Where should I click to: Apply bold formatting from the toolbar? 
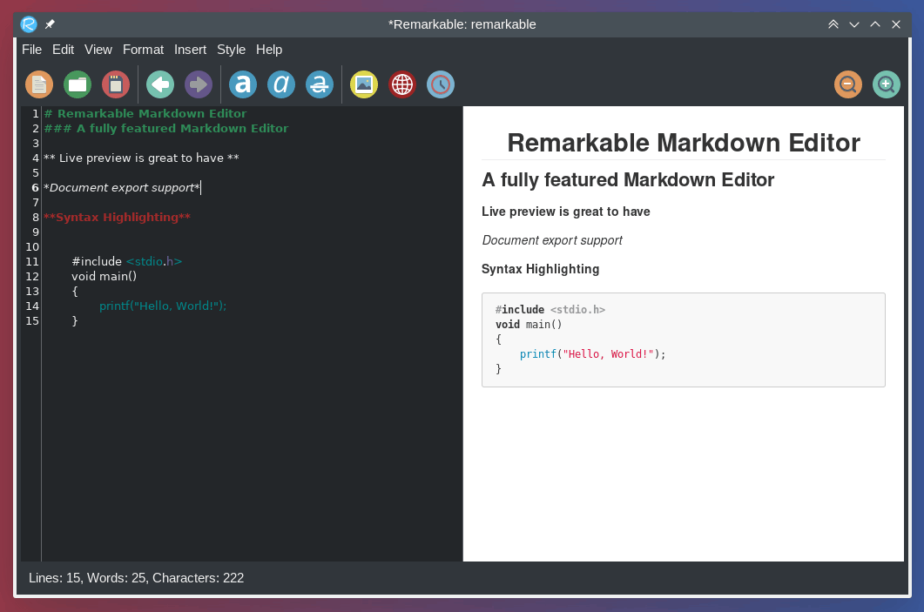(x=243, y=84)
